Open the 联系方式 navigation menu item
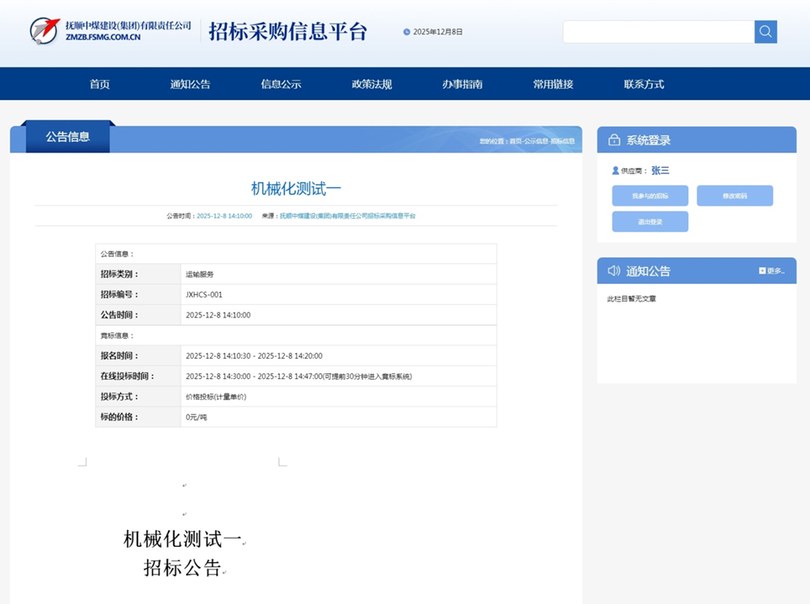 (x=644, y=84)
